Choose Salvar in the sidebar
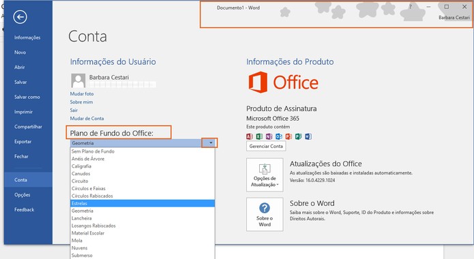 pyautogui.click(x=28, y=82)
